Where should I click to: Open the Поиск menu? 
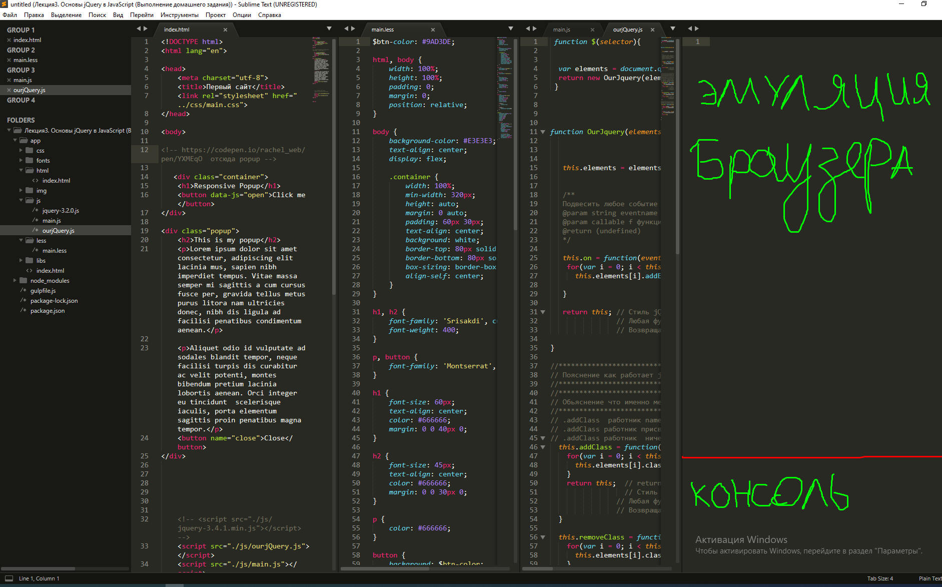click(x=97, y=15)
